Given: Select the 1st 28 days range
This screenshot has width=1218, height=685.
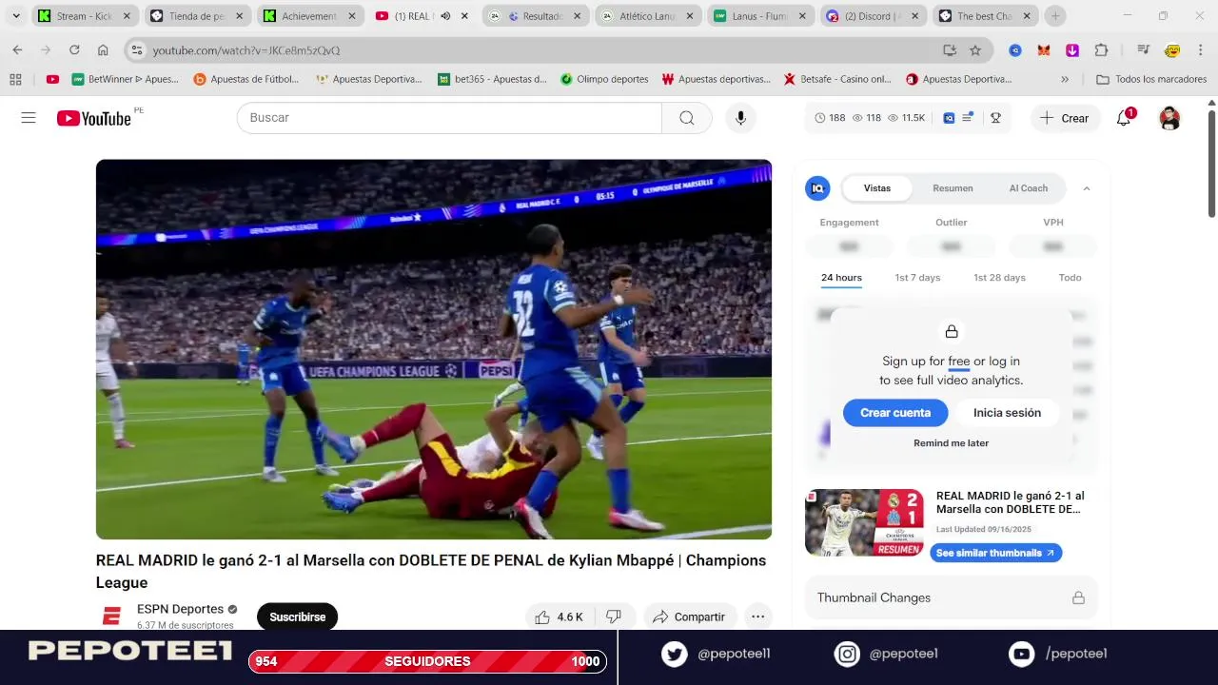Looking at the screenshot, I should coord(999,278).
